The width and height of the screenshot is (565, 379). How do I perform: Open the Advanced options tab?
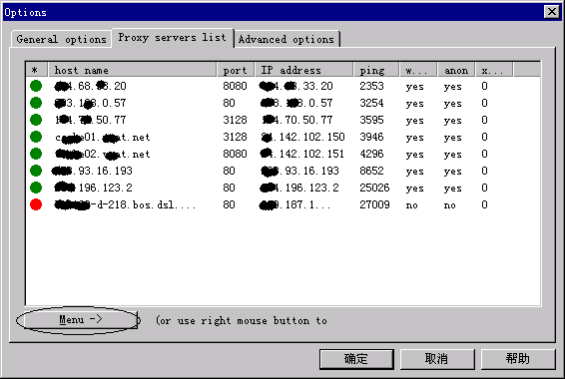pos(286,39)
